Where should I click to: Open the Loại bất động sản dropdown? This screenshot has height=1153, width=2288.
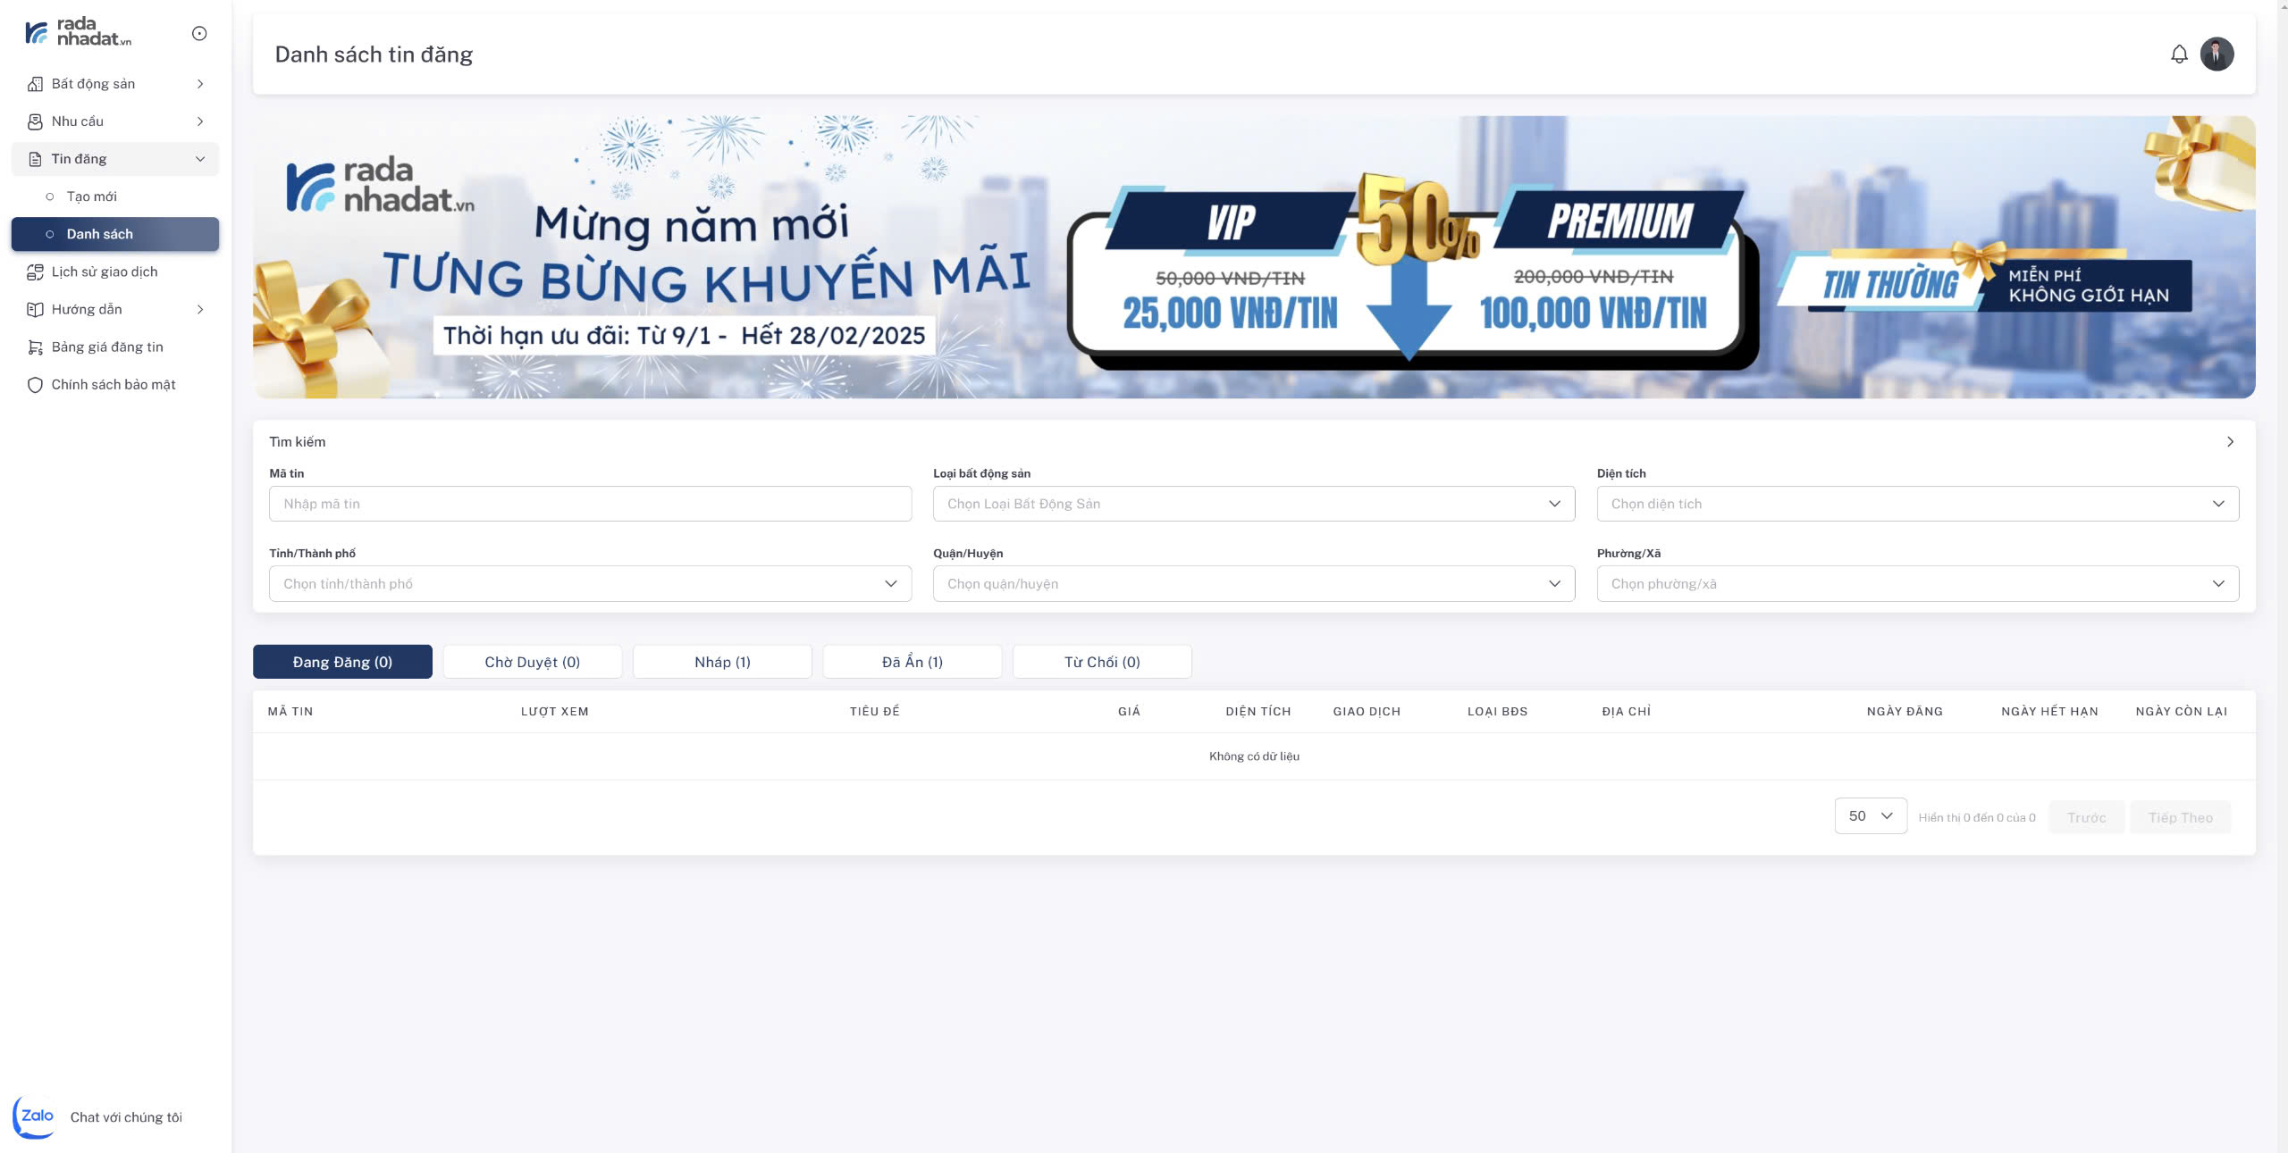(1253, 504)
